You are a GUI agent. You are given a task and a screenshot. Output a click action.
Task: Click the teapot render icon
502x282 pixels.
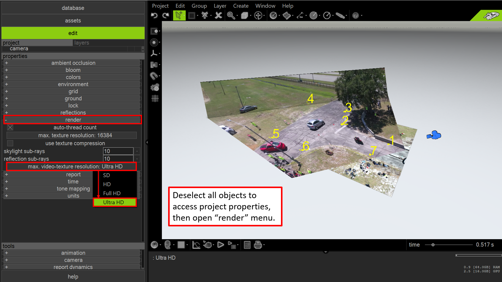click(208, 245)
